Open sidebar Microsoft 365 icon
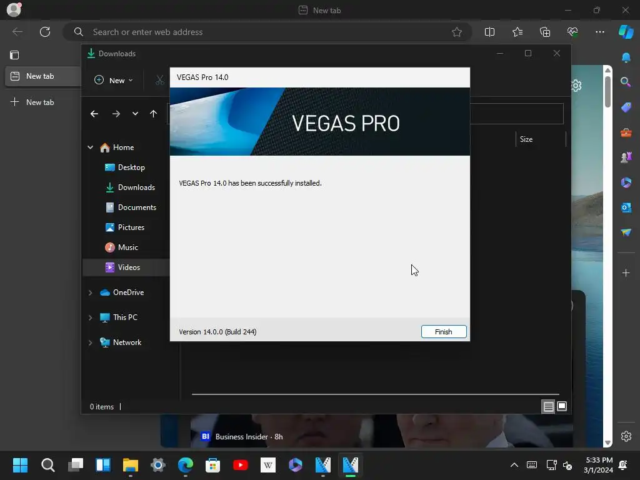Screen dimensions: 640x480 point(626,182)
